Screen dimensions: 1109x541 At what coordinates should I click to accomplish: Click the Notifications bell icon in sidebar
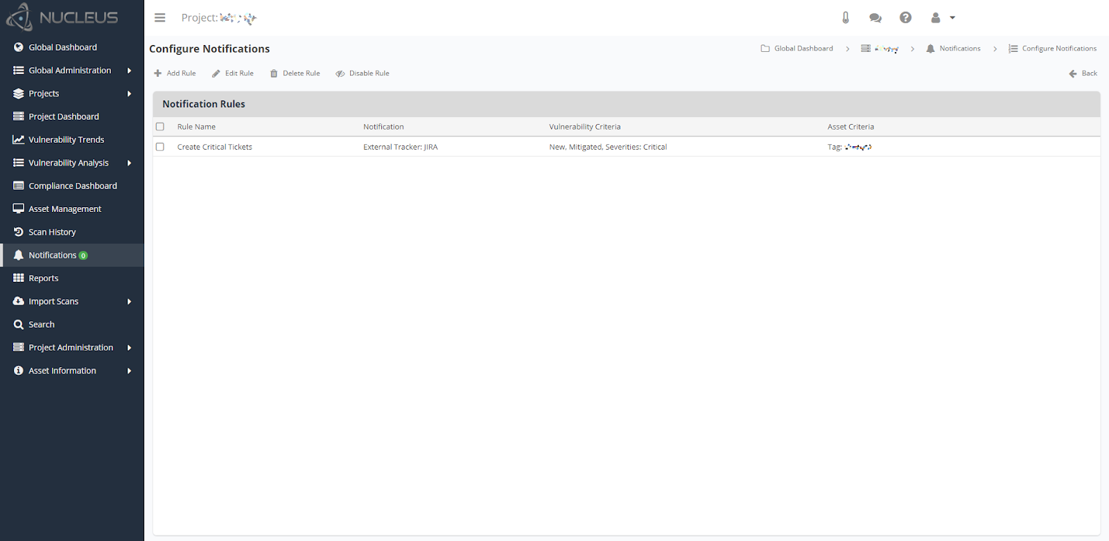(x=19, y=255)
